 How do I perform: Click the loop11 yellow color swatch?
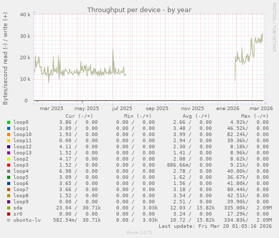(9, 141)
